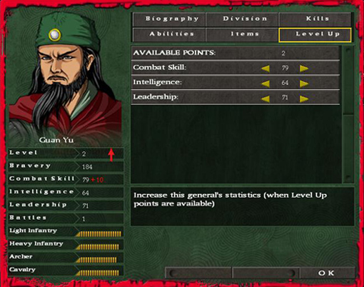Decrease Leadership with left arrow
Screen dimensions: 364x287
[x=266, y=99]
